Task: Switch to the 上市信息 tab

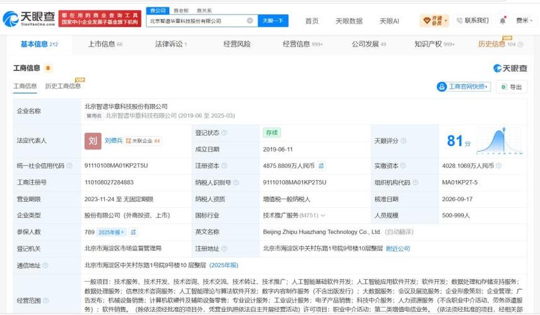Action: [105, 44]
